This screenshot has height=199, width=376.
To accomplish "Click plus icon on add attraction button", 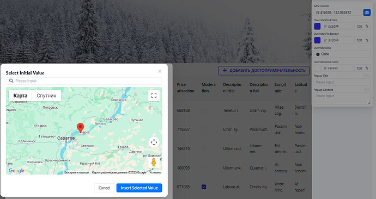I will tap(225, 70).
